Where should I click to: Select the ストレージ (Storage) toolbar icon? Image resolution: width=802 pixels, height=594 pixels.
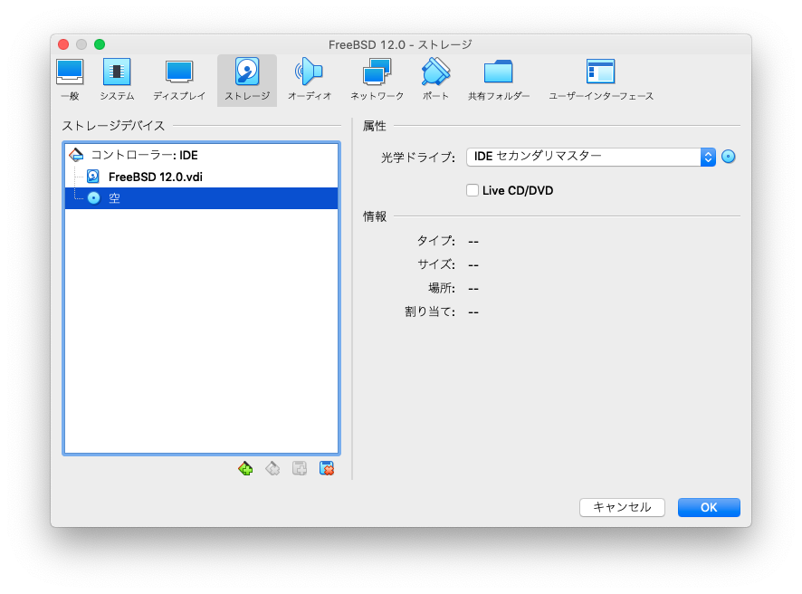(246, 79)
